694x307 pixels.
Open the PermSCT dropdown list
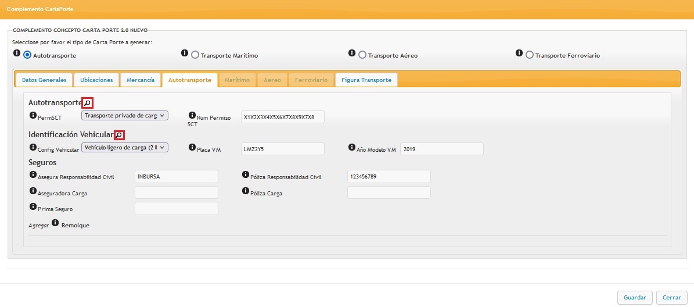124,116
